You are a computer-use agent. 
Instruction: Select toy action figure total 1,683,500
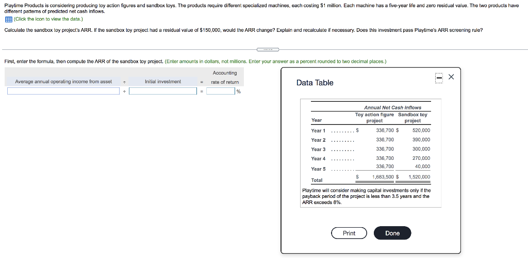click(383, 177)
